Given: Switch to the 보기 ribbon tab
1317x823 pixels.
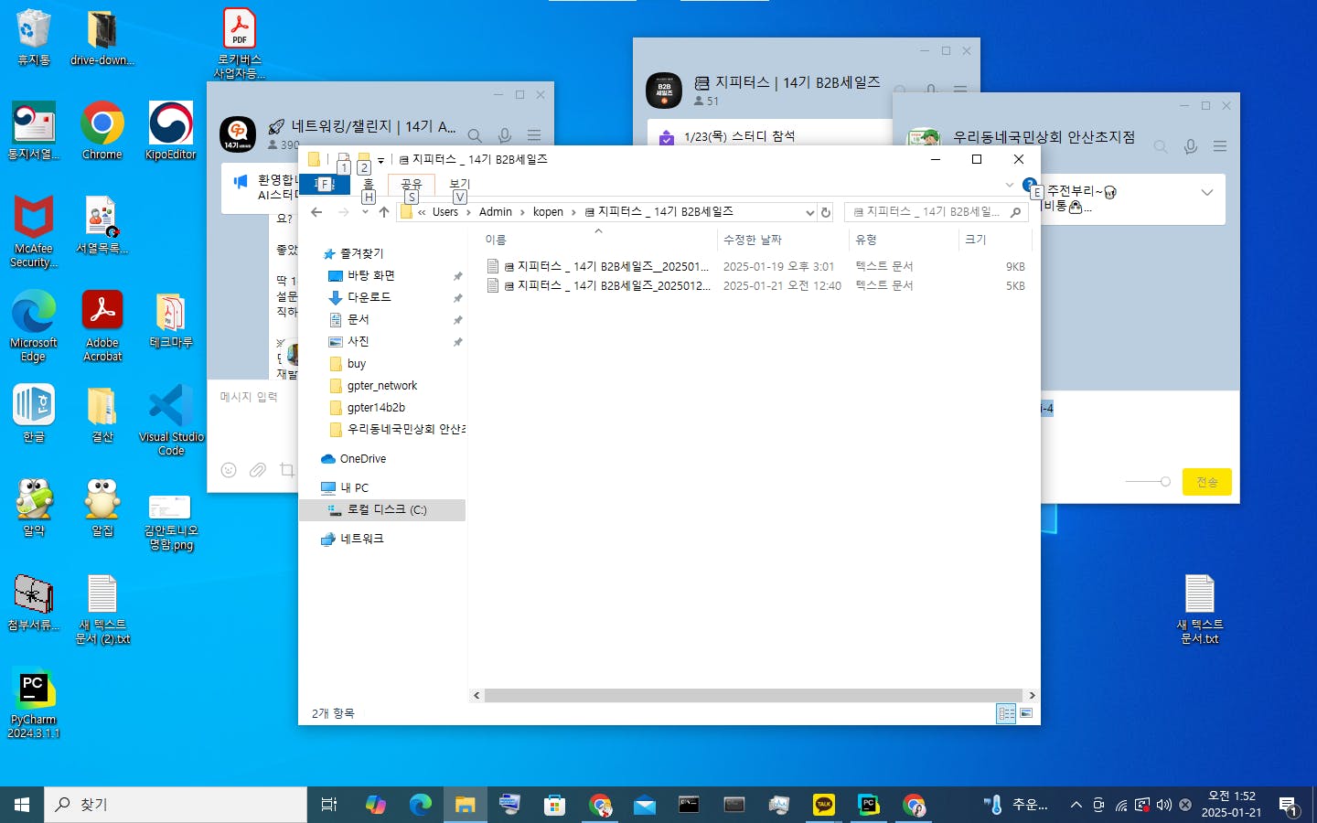Looking at the screenshot, I should (x=459, y=184).
